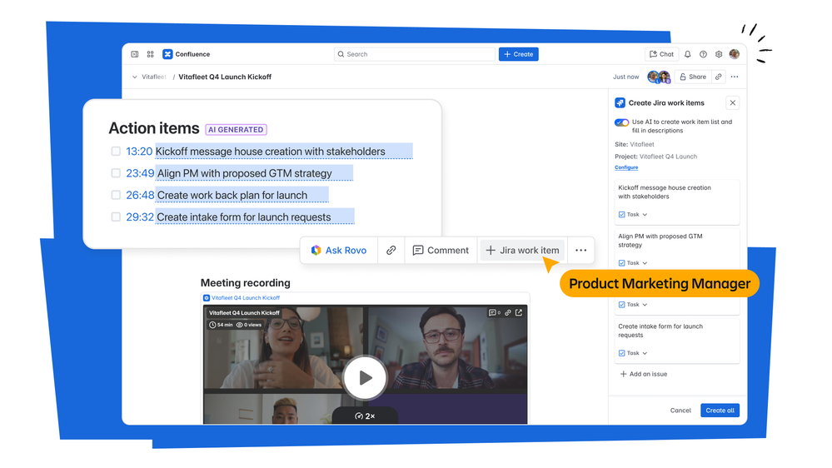Open the Configure link
This screenshot has height=468, width=832.
pos(626,167)
